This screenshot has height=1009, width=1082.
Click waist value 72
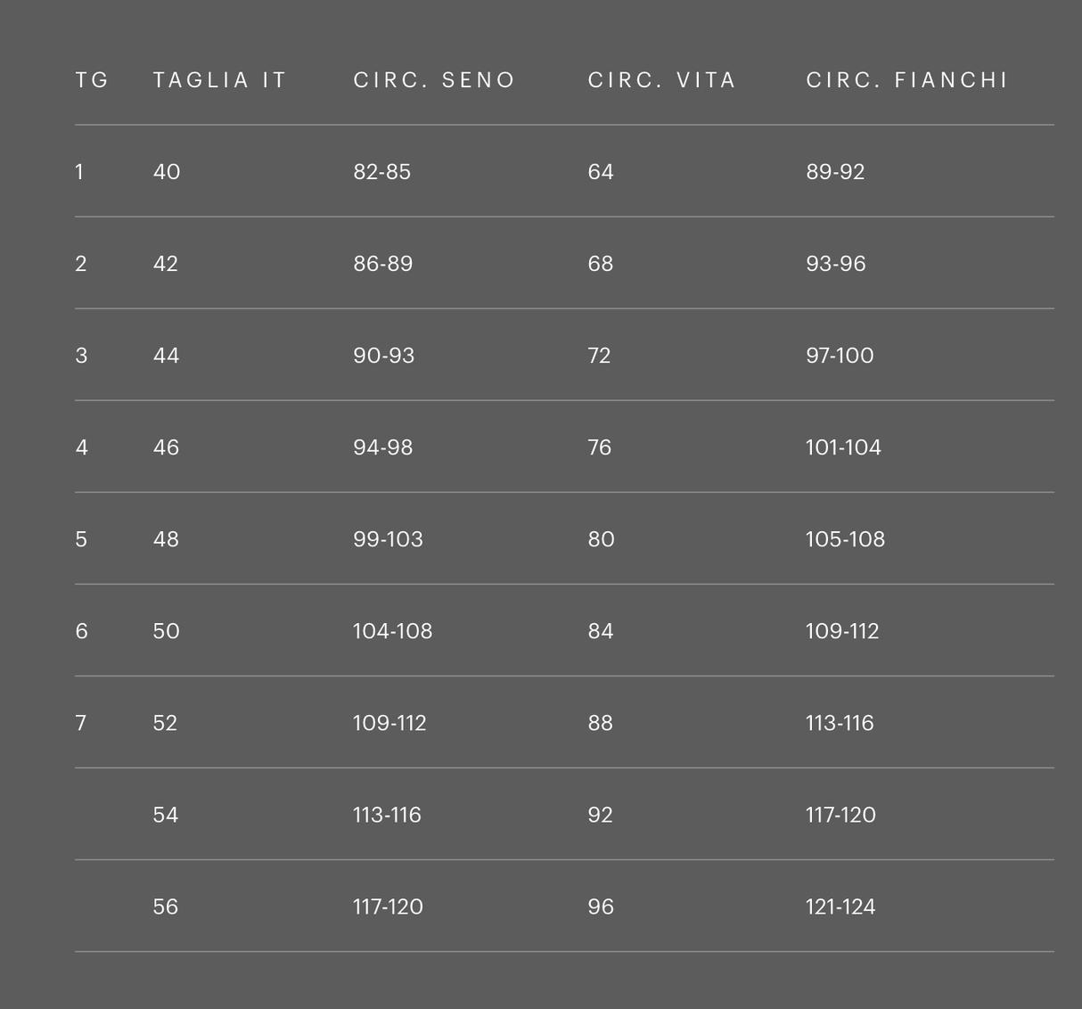[600, 356]
